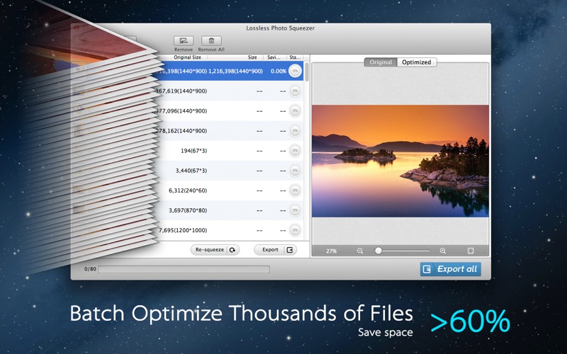Sort by the Savings column header
The height and width of the screenshot is (354, 567).
(273, 57)
